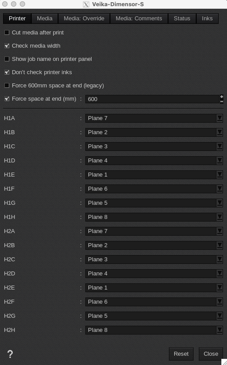Enable Show job name on printer panel
The image size is (227, 365).
pyautogui.click(x=7, y=59)
